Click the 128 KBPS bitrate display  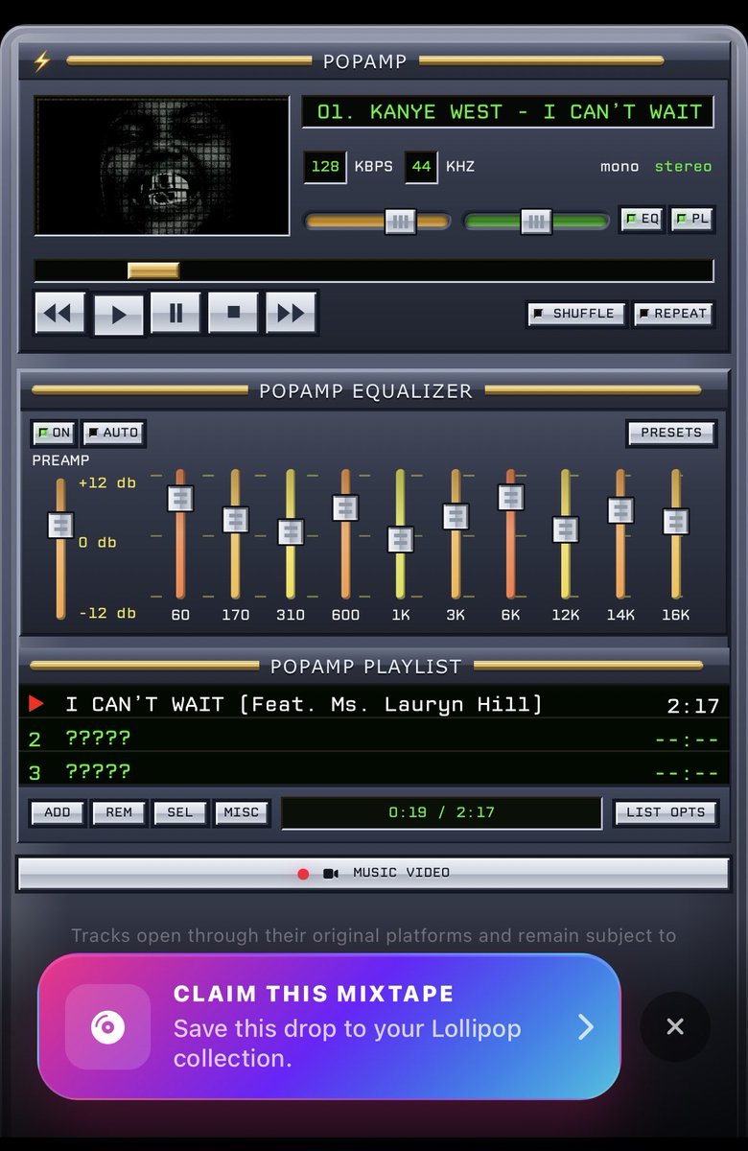(x=325, y=166)
